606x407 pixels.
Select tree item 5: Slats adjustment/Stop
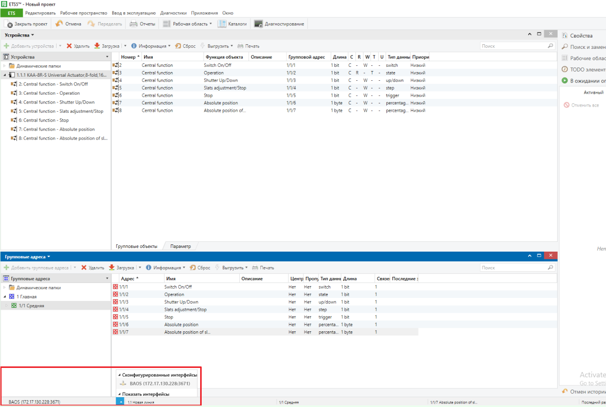61,111
